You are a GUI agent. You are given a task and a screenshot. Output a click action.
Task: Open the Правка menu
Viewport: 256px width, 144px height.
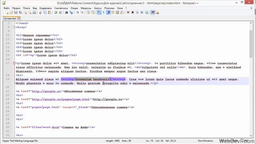click(x=16, y=8)
